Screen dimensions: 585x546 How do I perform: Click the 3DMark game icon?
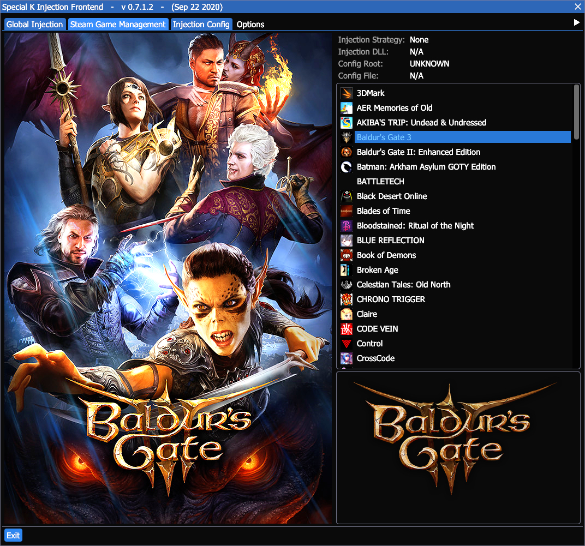346,93
